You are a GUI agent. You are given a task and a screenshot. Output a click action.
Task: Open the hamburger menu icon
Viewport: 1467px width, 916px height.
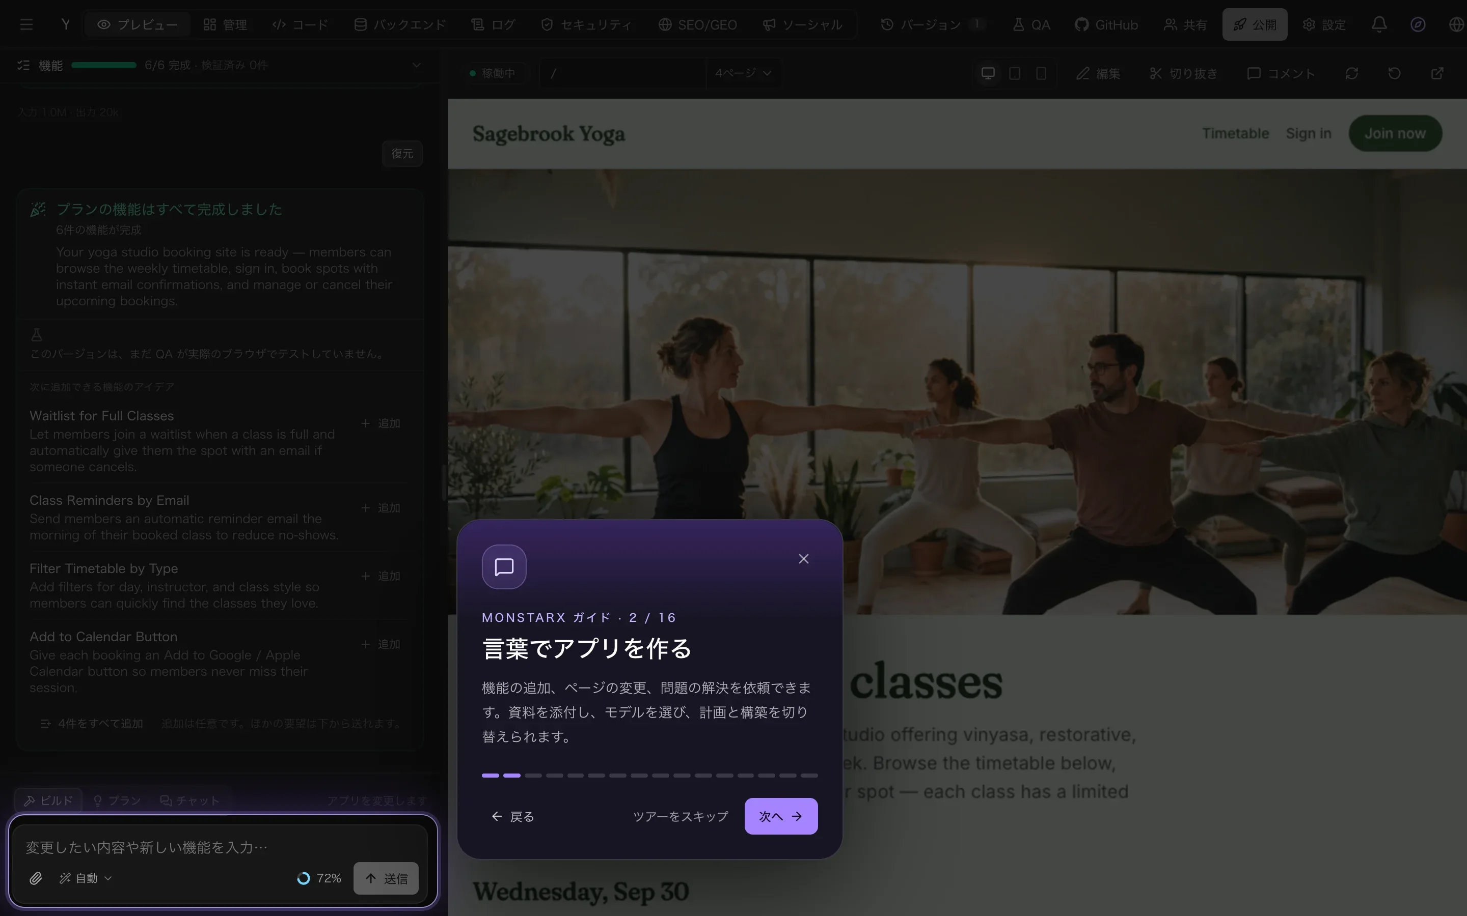[26, 24]
